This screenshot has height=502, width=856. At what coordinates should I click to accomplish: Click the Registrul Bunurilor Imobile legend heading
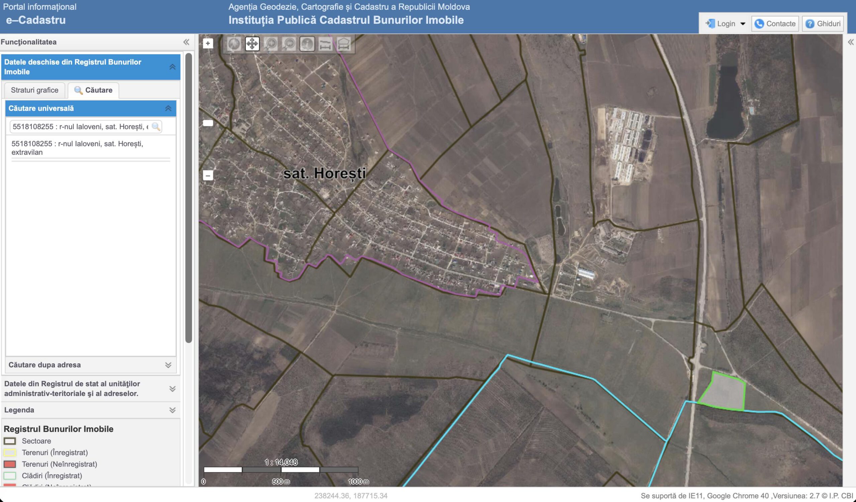coord(59,429)
